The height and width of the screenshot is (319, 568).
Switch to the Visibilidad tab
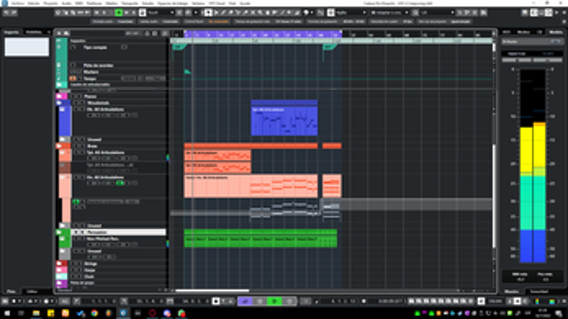tap(33, 32)
